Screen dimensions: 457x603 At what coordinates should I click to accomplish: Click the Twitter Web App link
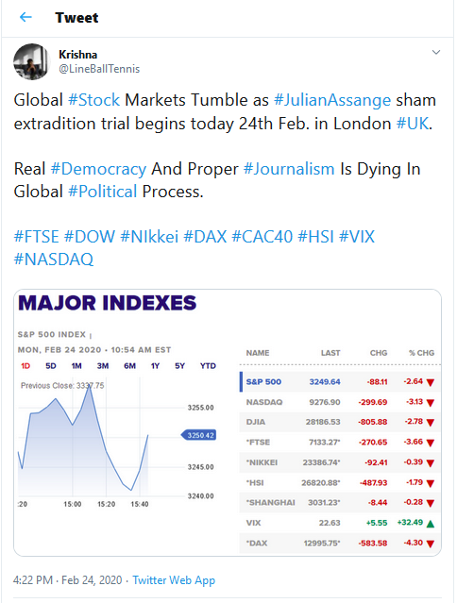point(174,580)
